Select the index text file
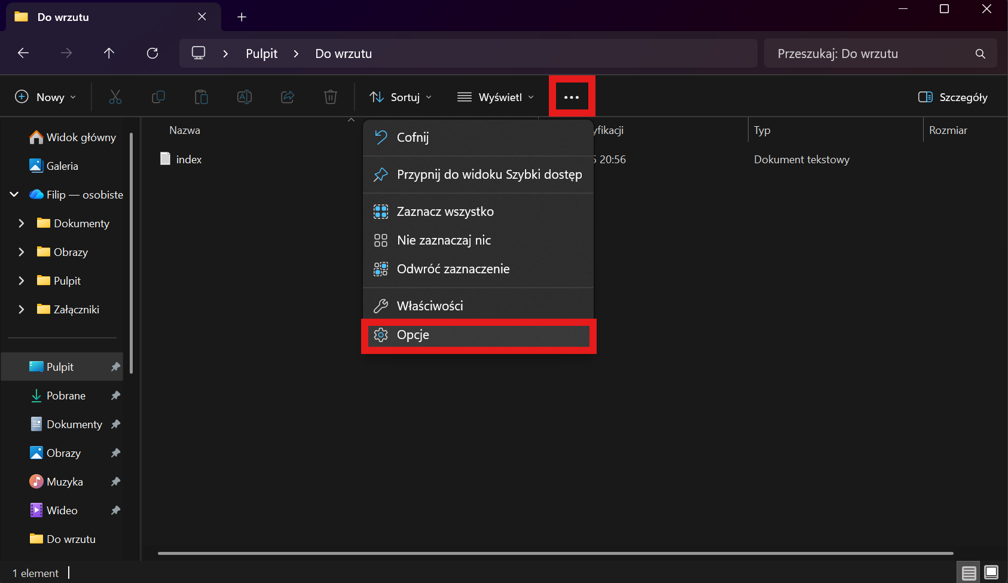 [181, 159]
